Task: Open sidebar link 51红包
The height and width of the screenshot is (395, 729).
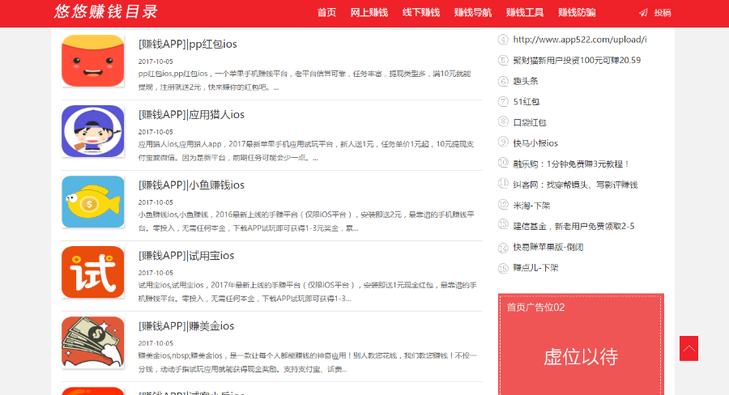Action: click(x=526, y=102)
